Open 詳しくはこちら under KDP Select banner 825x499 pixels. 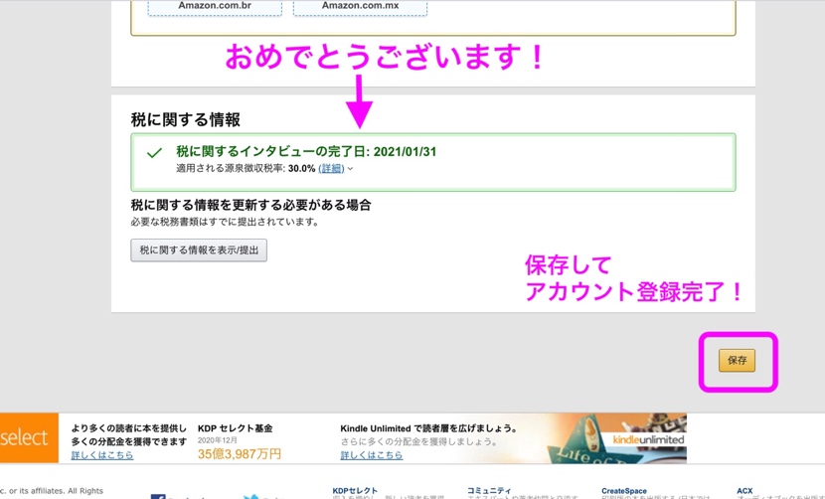(x=102, y=455)
